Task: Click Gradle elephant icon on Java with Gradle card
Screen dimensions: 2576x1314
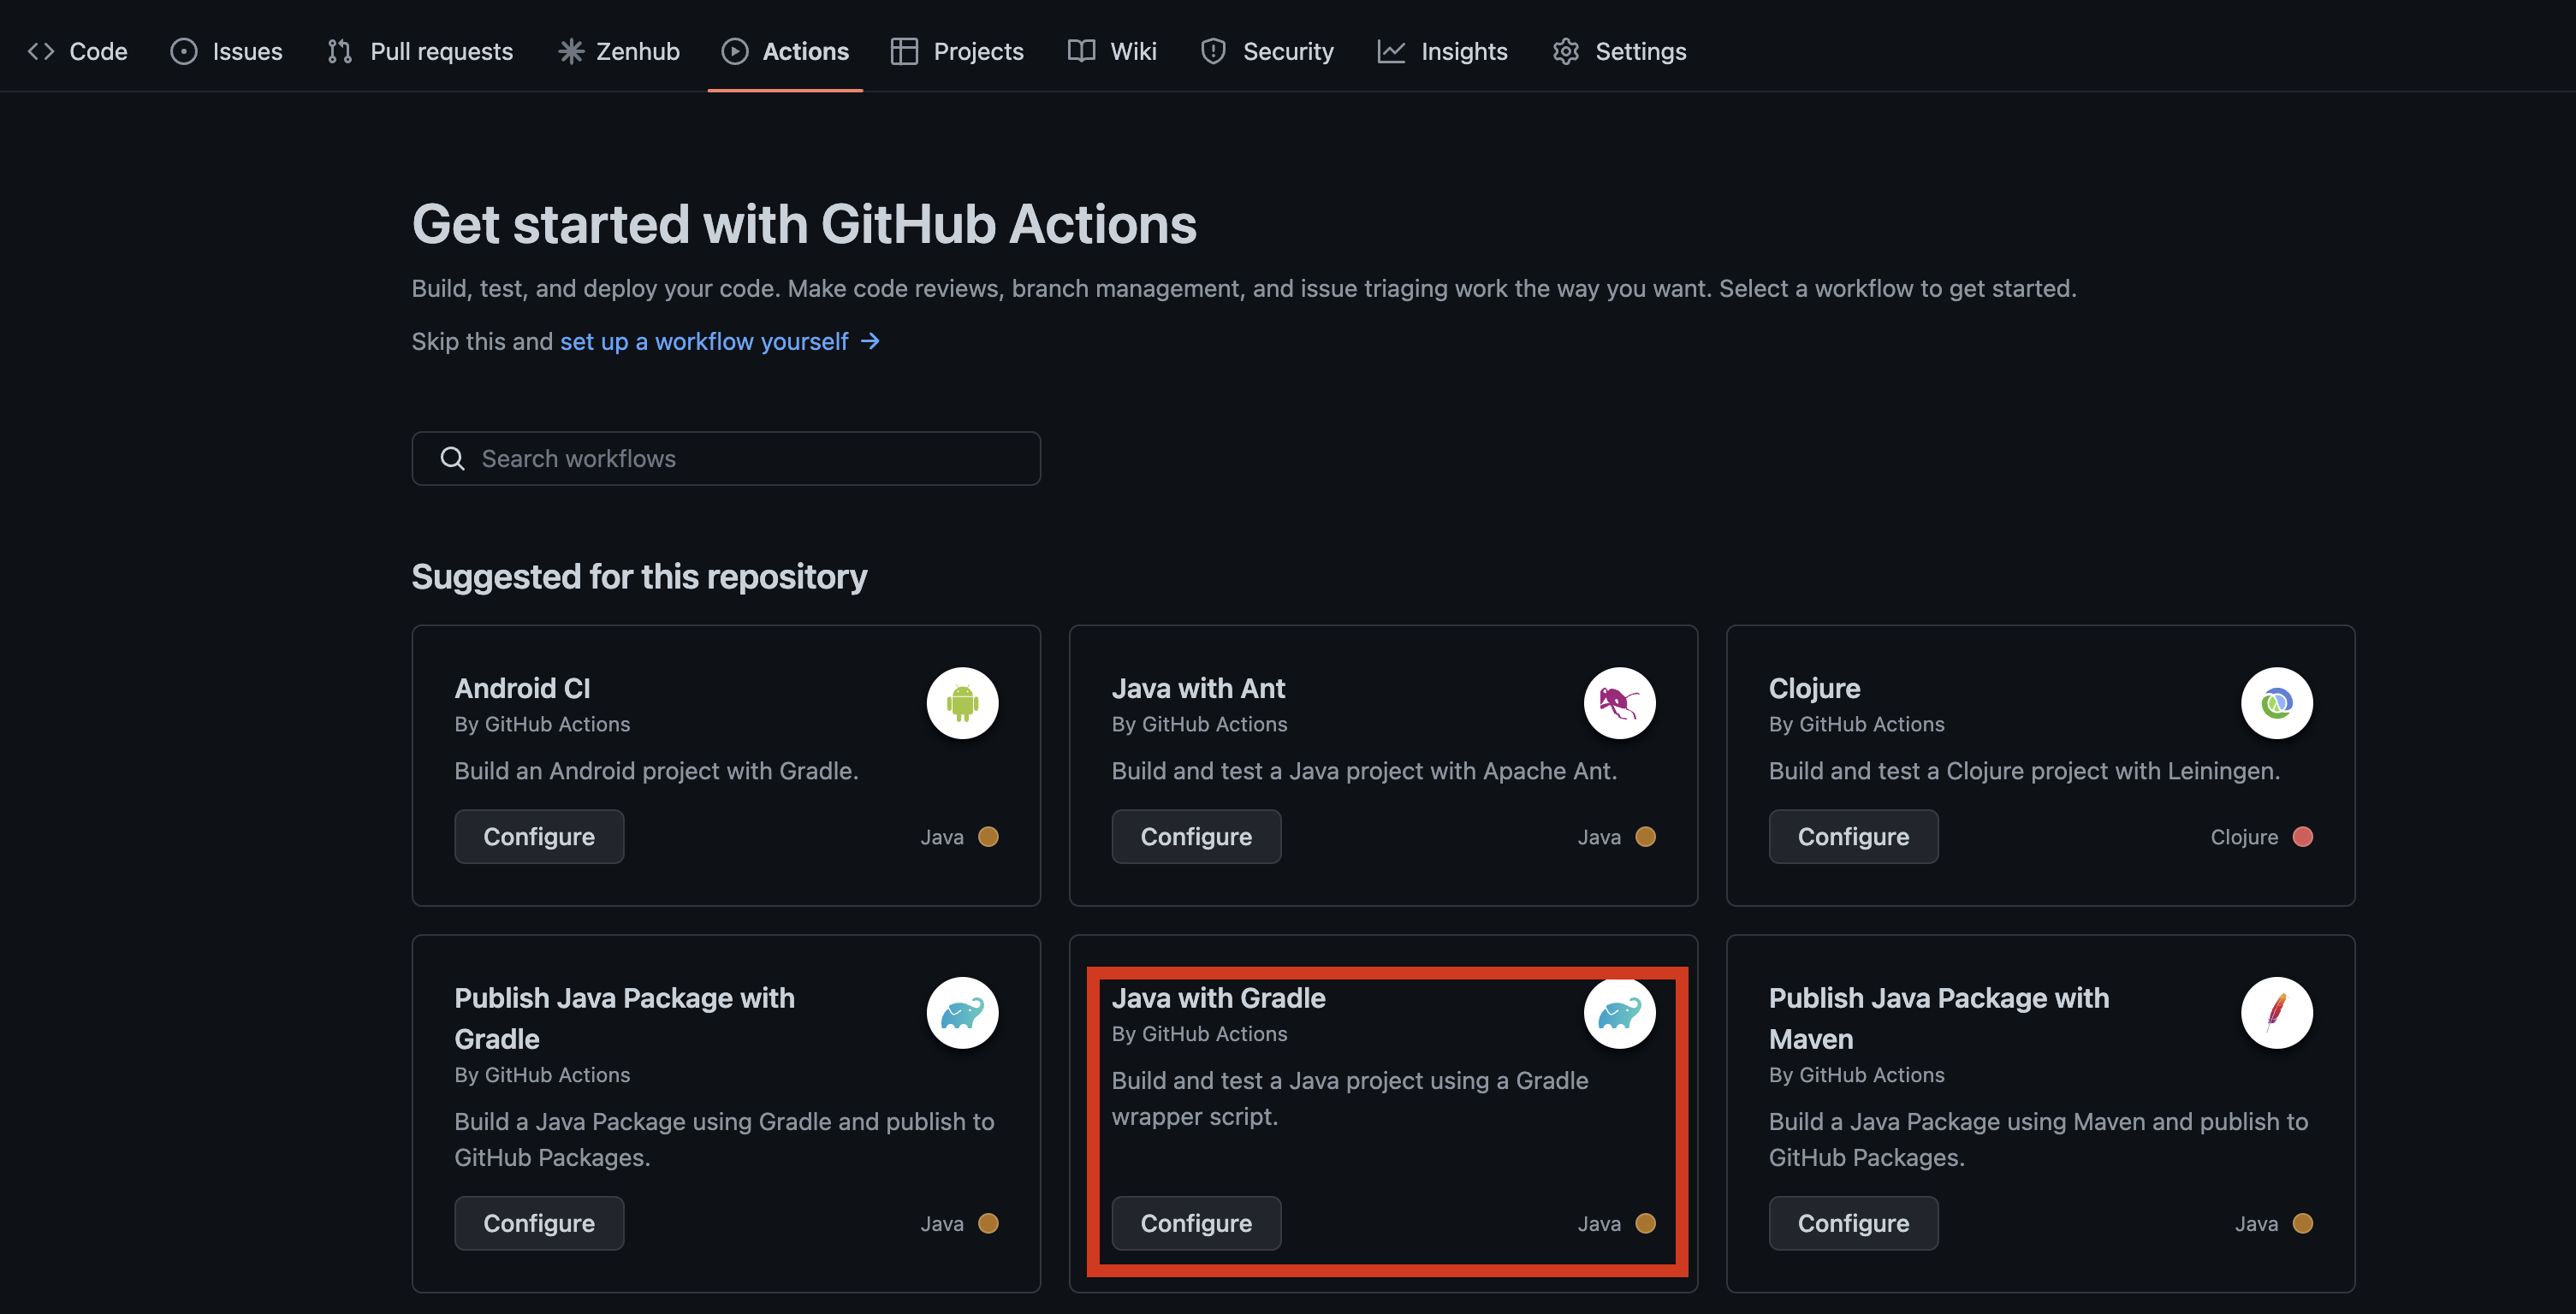Action: (1619, 1012)
